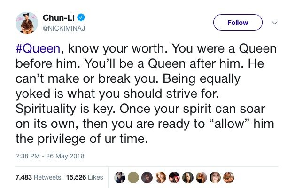Select the plain olive-colored liker avatar
The width and height of the screenshot is (295, 188).
pos(133,177)
